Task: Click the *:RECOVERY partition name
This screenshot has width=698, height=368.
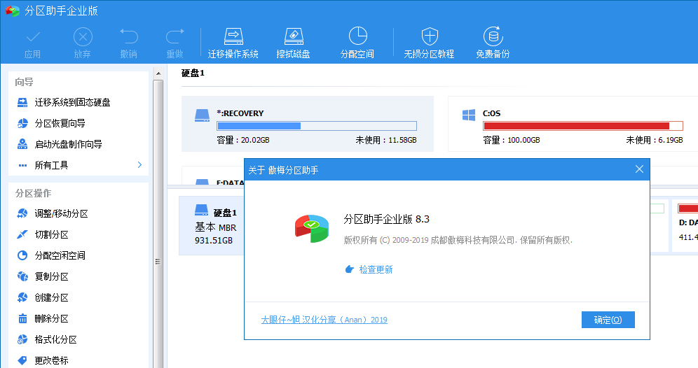Action: (240, 113)
